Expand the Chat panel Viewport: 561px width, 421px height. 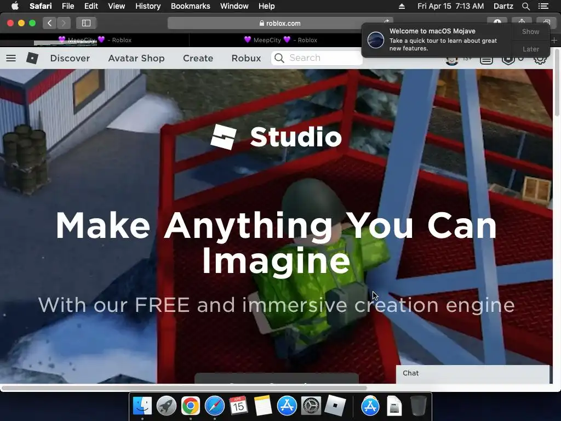click(x=473, y=374)
